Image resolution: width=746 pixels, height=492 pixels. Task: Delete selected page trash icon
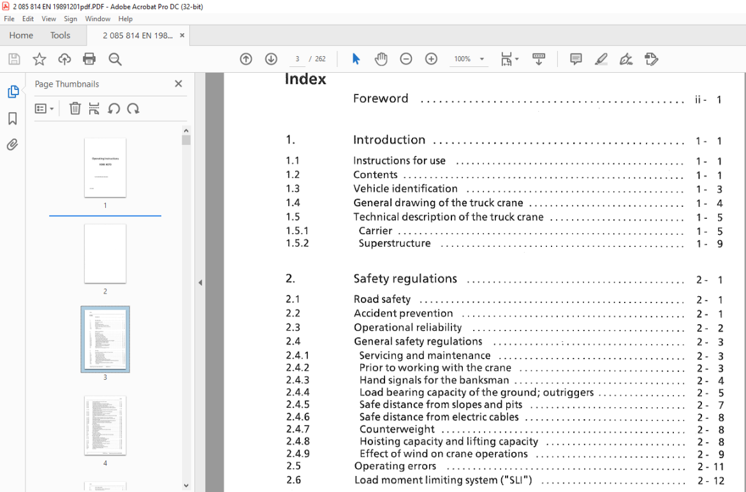pyautogui.click(x=75, y=108)
